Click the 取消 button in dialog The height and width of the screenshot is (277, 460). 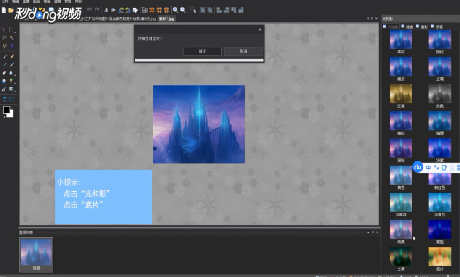pyautogui.click(x=243, y=51)
